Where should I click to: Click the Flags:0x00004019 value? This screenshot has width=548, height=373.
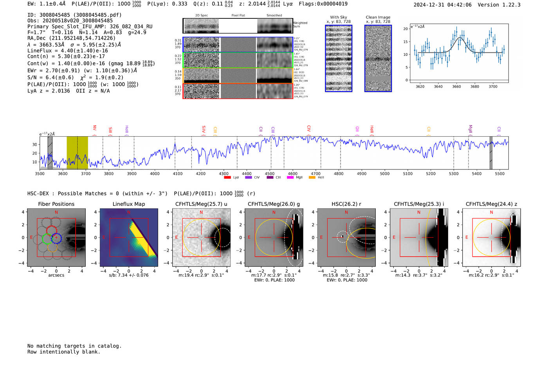coord(323,4)
